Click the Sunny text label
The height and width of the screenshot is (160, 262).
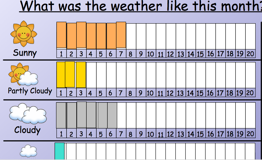pyautogui.click(x=25, y=53)
